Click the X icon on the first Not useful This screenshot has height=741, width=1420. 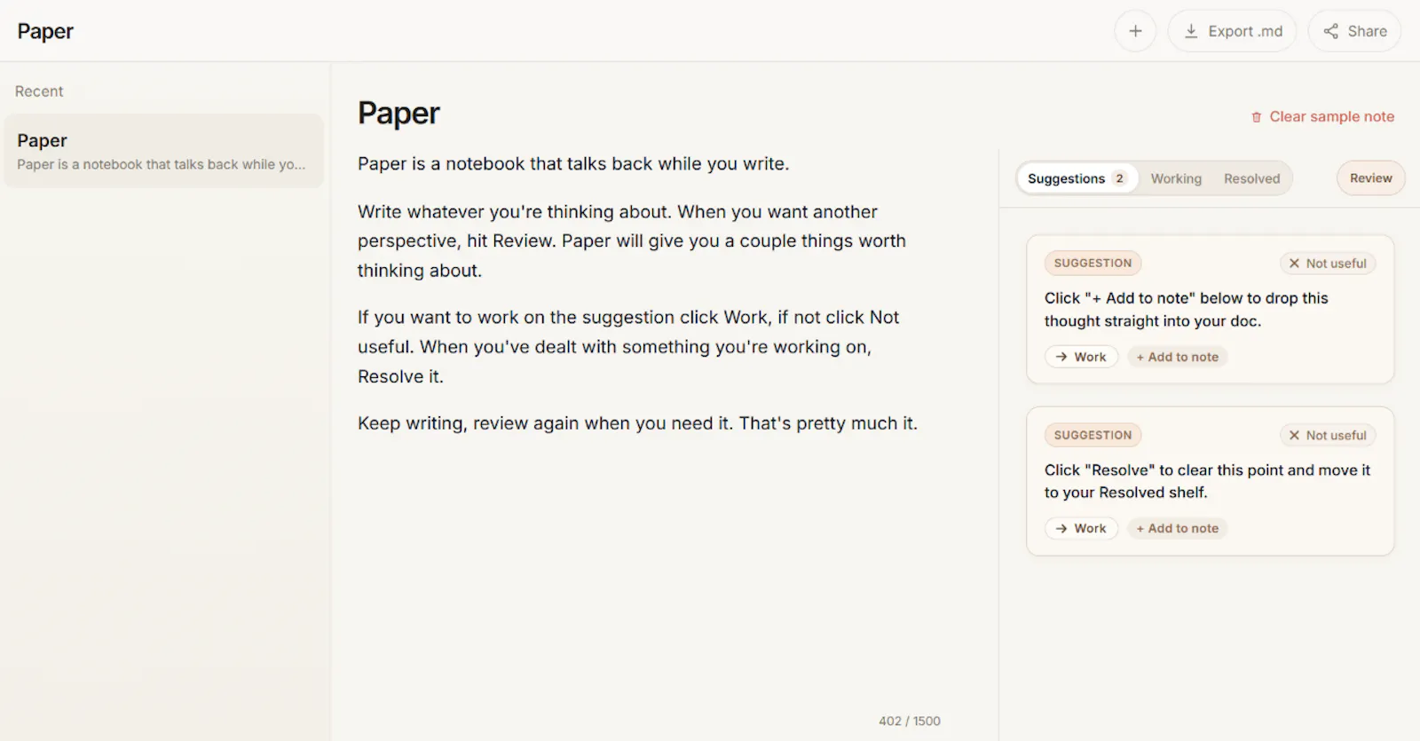[x=1294, y=264]
